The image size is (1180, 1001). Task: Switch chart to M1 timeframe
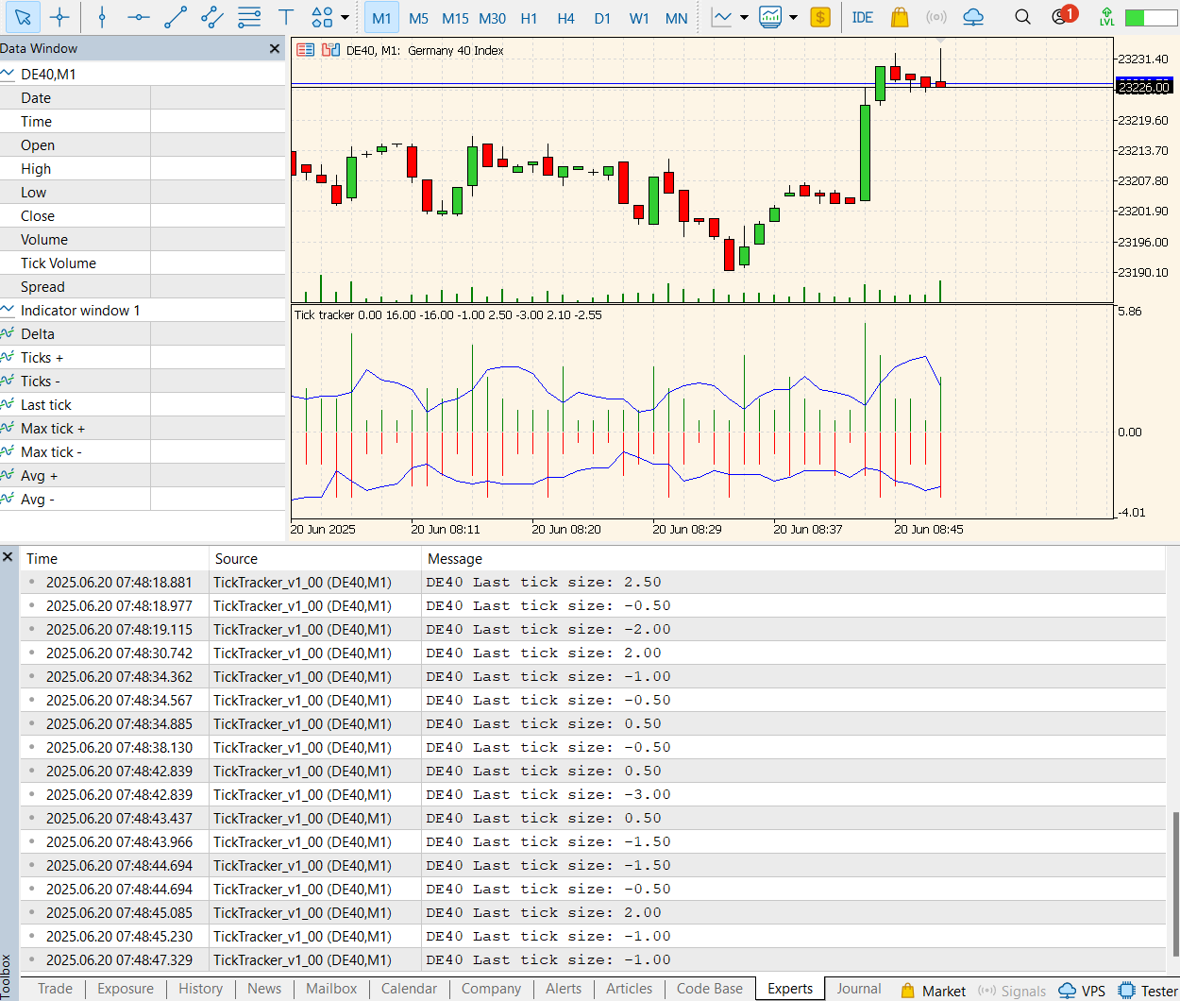[x=381, y=18]
